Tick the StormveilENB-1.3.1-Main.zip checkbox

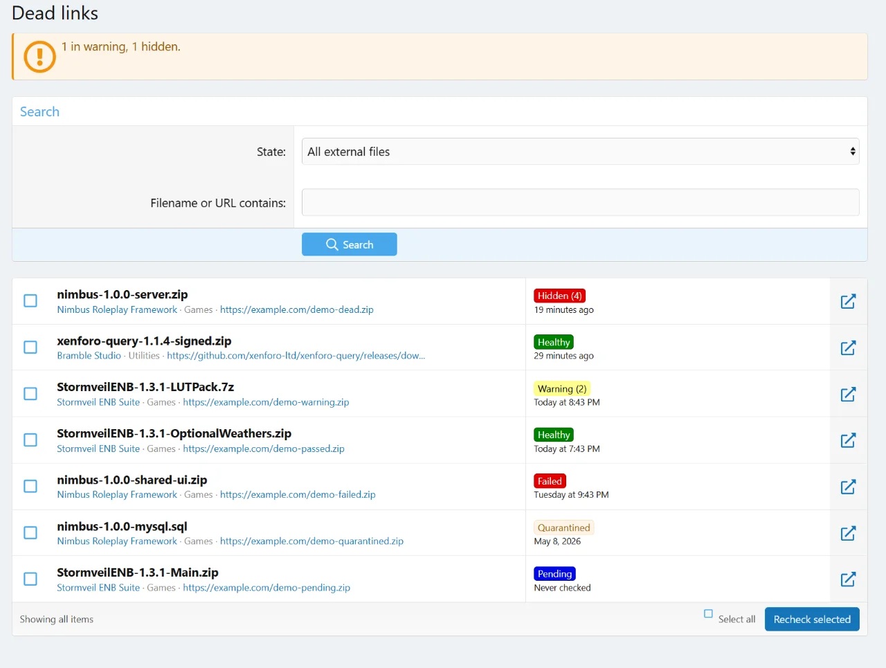coord(30,579)
